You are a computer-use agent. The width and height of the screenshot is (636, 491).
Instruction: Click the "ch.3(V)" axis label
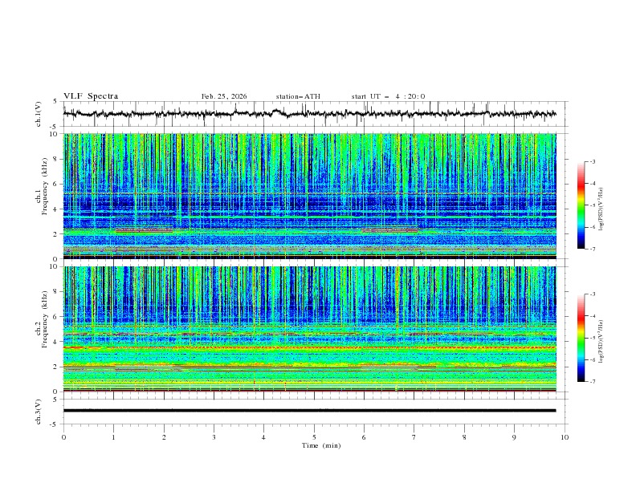[x=39, y=412]
